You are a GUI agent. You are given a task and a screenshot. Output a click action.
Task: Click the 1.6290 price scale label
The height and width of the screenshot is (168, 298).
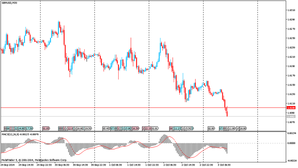291,20
